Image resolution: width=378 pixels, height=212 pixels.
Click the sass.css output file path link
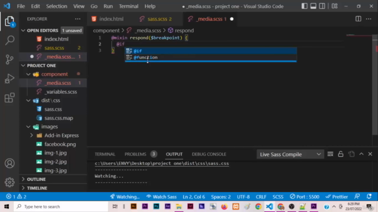click(162, 164)
